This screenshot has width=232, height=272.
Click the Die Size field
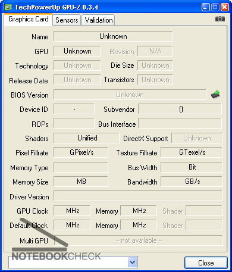(155, 65)
